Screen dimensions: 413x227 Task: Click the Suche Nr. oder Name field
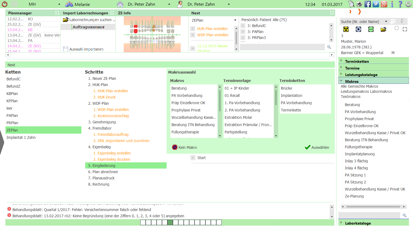[361, 22]
